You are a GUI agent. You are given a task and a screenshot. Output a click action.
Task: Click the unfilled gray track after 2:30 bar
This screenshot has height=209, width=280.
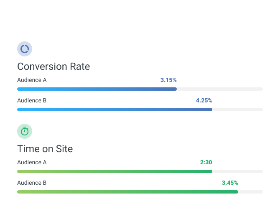tap(237, 171)
